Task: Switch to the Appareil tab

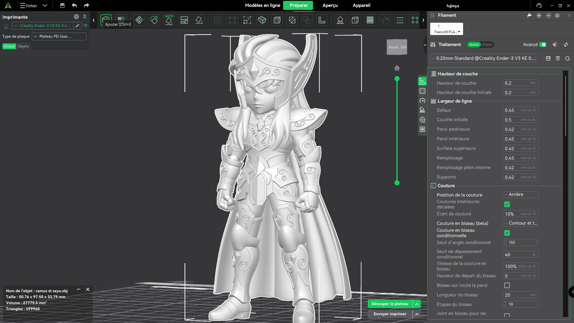Action: click(361, 5)
